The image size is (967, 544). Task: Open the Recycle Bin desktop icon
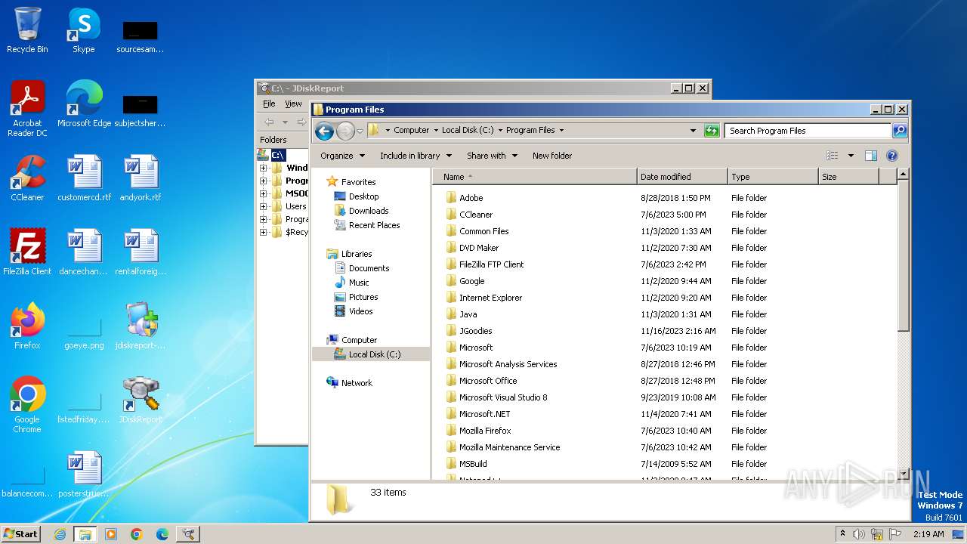pos(27,30)
